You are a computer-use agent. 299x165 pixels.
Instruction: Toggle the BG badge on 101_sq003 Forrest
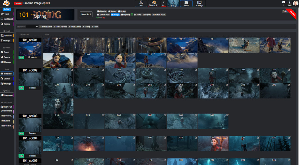coord(21,133)
